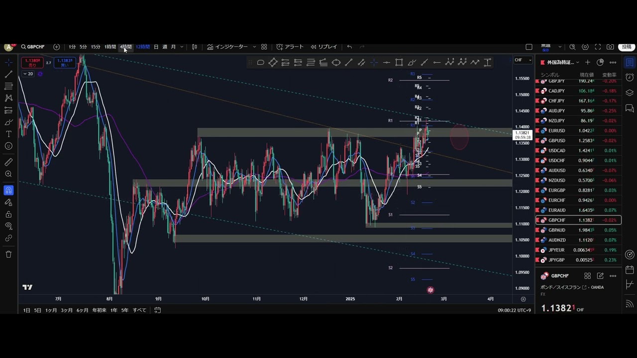
Task: Select the brush tool in left toolbar
Action: click(x=8, y=122)
